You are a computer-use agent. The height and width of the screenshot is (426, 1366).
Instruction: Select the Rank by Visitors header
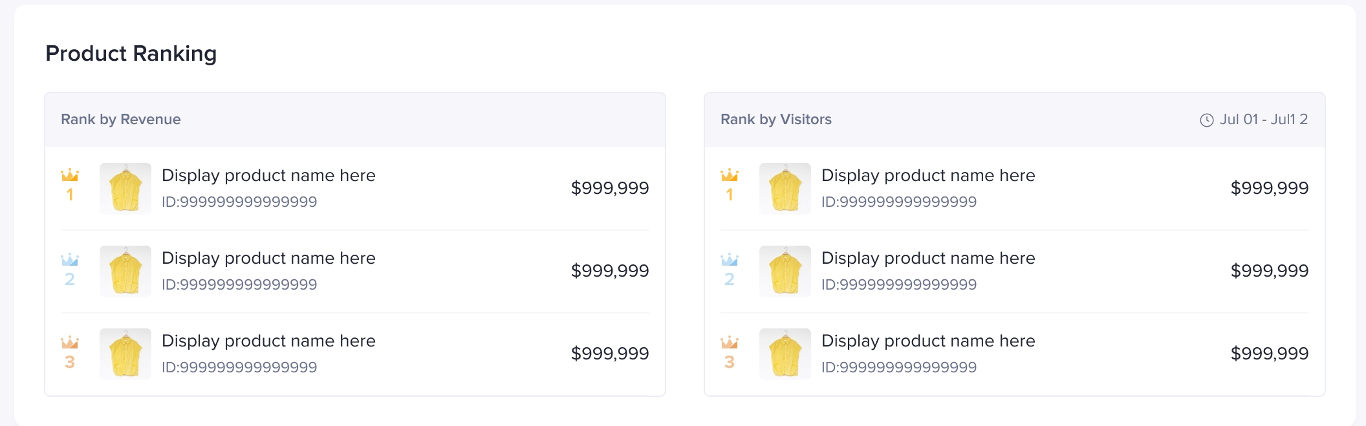point(776,120)
